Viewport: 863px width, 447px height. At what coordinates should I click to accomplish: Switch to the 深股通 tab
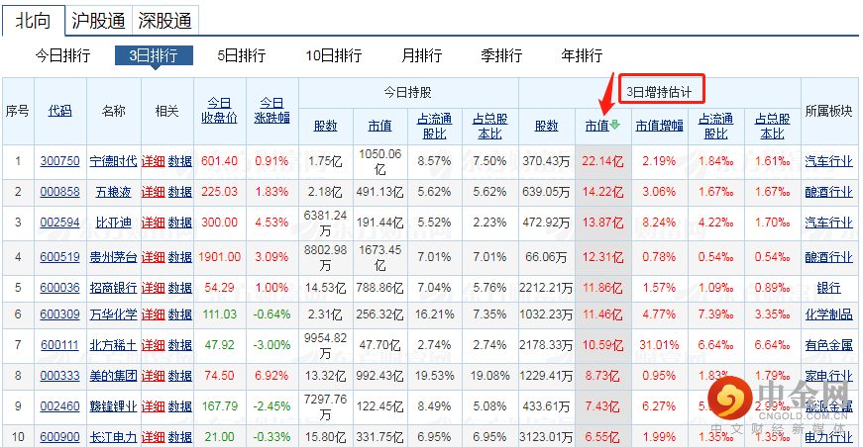coord(164,21)
